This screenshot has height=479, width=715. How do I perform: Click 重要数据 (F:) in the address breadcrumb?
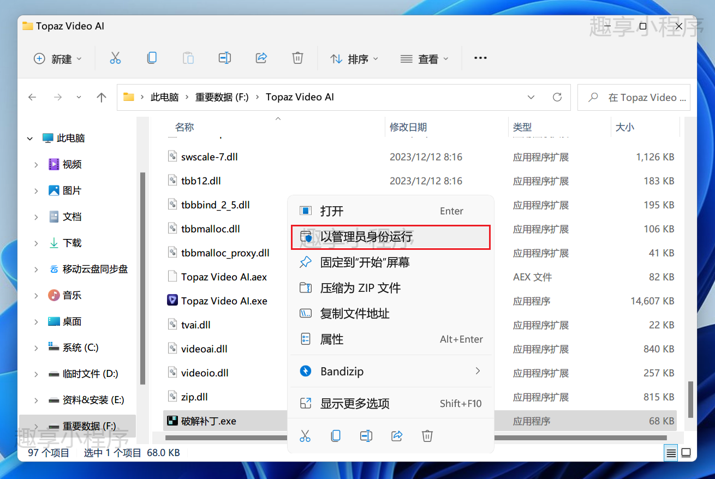pos(222,97)
